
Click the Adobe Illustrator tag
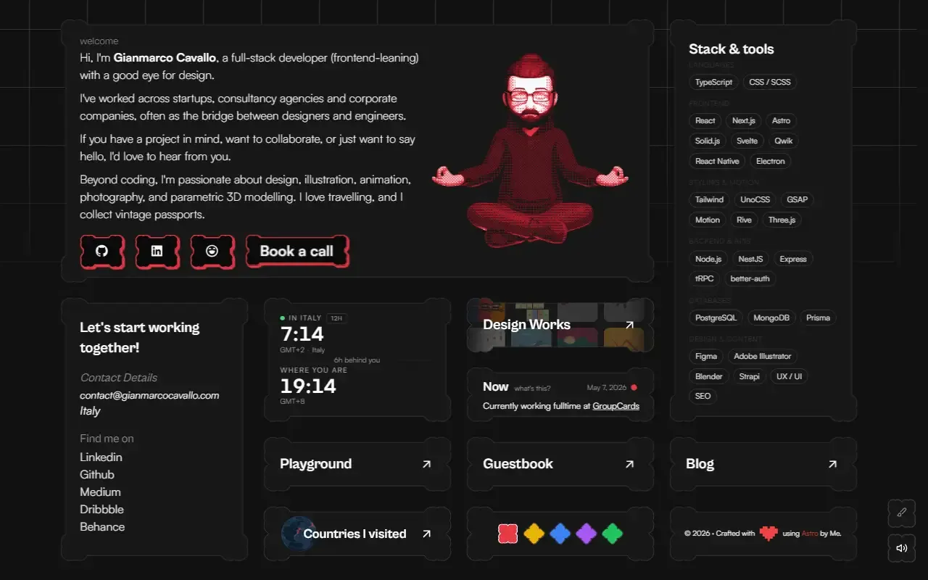(763, 356)
